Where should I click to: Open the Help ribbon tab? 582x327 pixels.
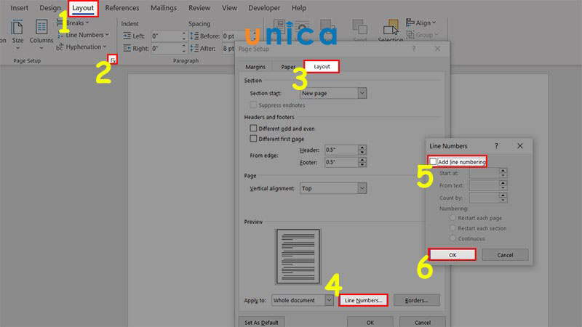[x=299, y=8]
